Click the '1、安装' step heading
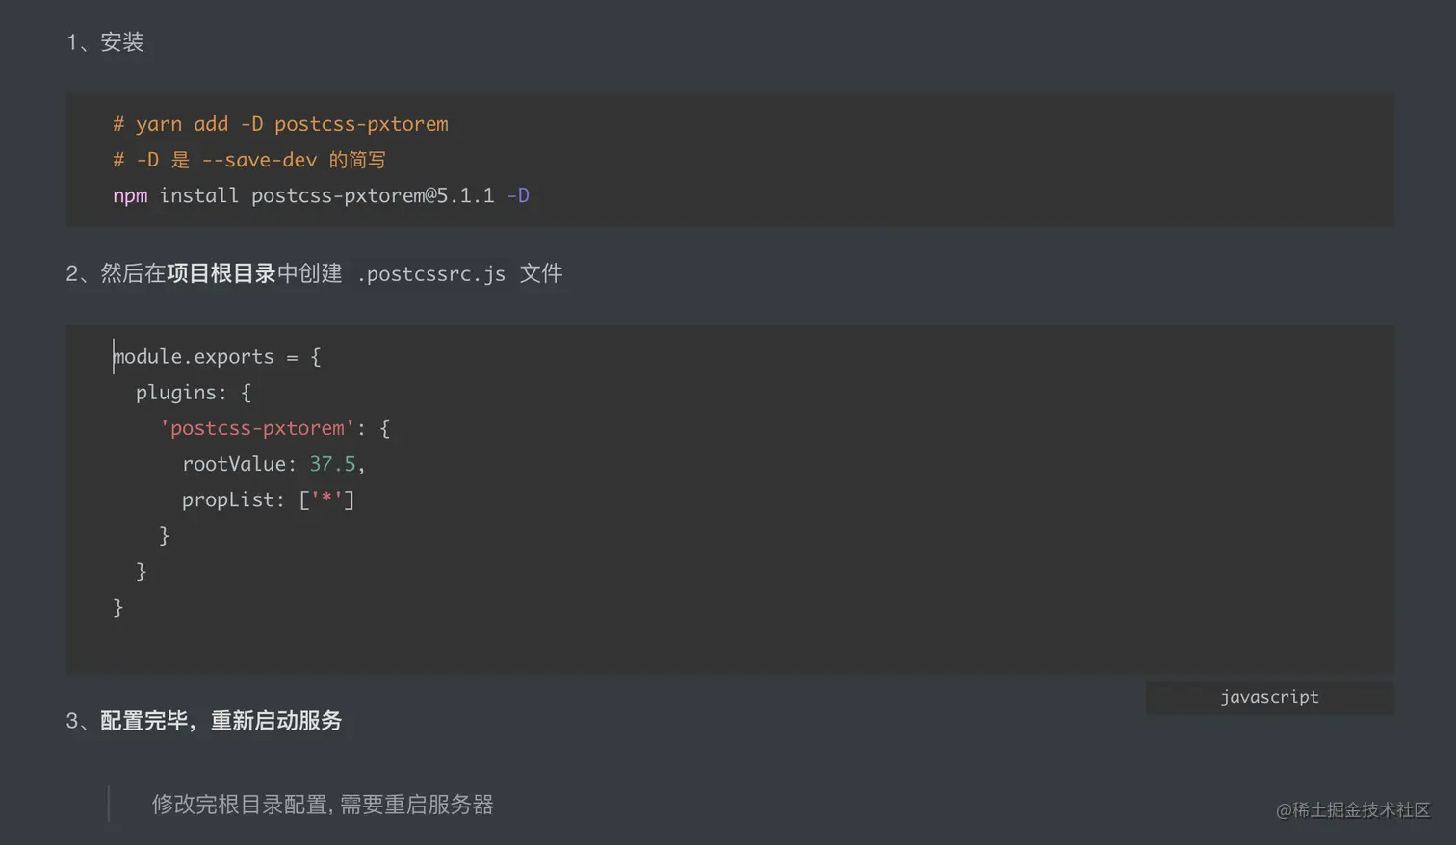 pos(105,42)
